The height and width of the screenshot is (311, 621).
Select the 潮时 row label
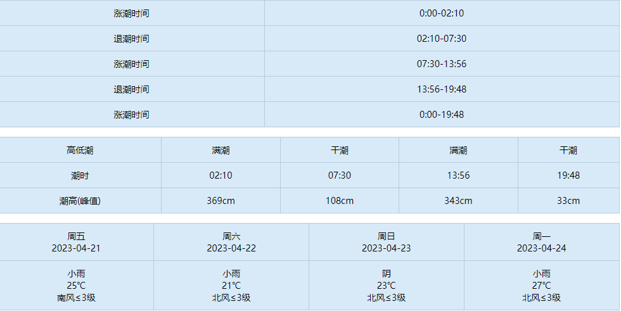tap(80, 175)
